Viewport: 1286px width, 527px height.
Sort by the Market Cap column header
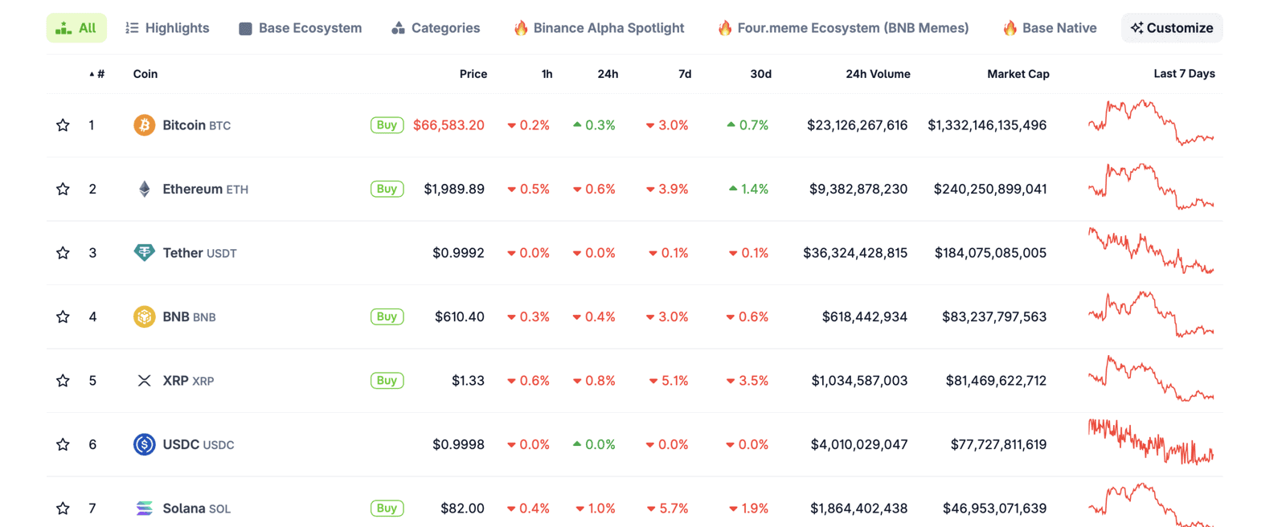(x=1018, y=73)
